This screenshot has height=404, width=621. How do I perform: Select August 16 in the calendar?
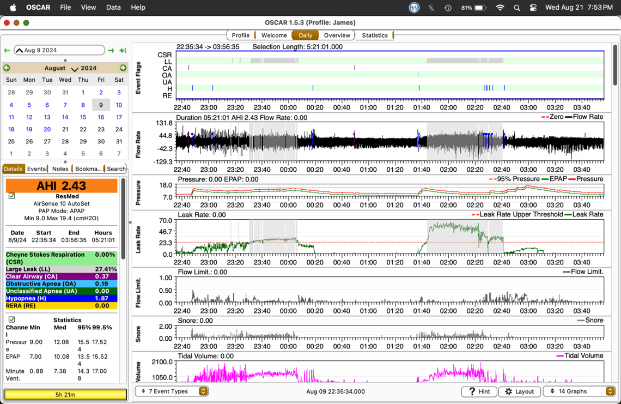(101, 117)
